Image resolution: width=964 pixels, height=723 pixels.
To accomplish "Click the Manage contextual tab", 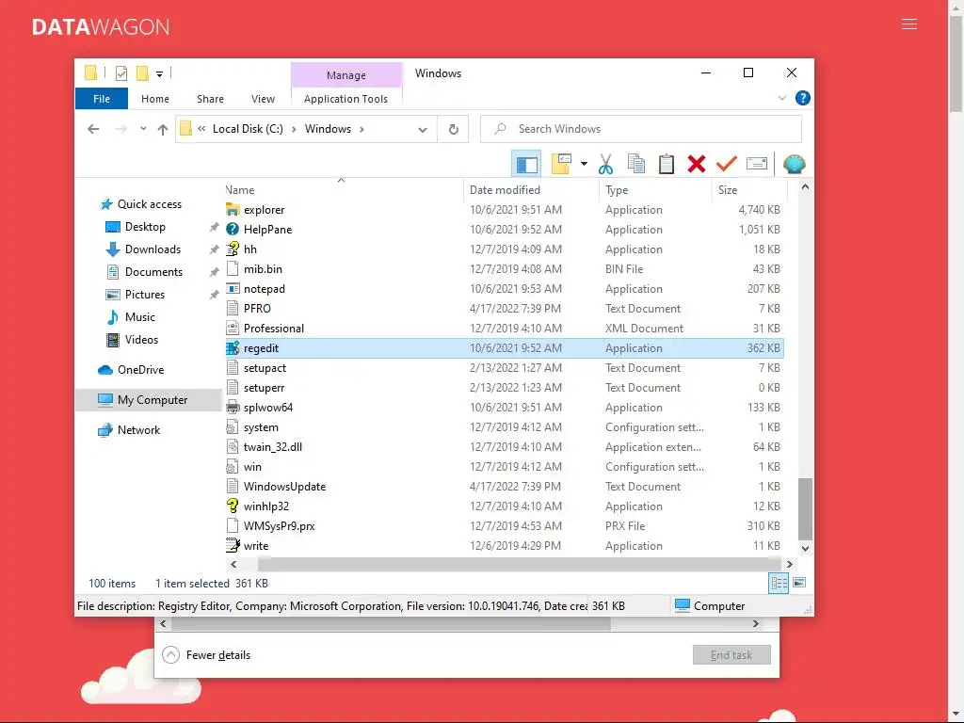I will tap(346, 75).
